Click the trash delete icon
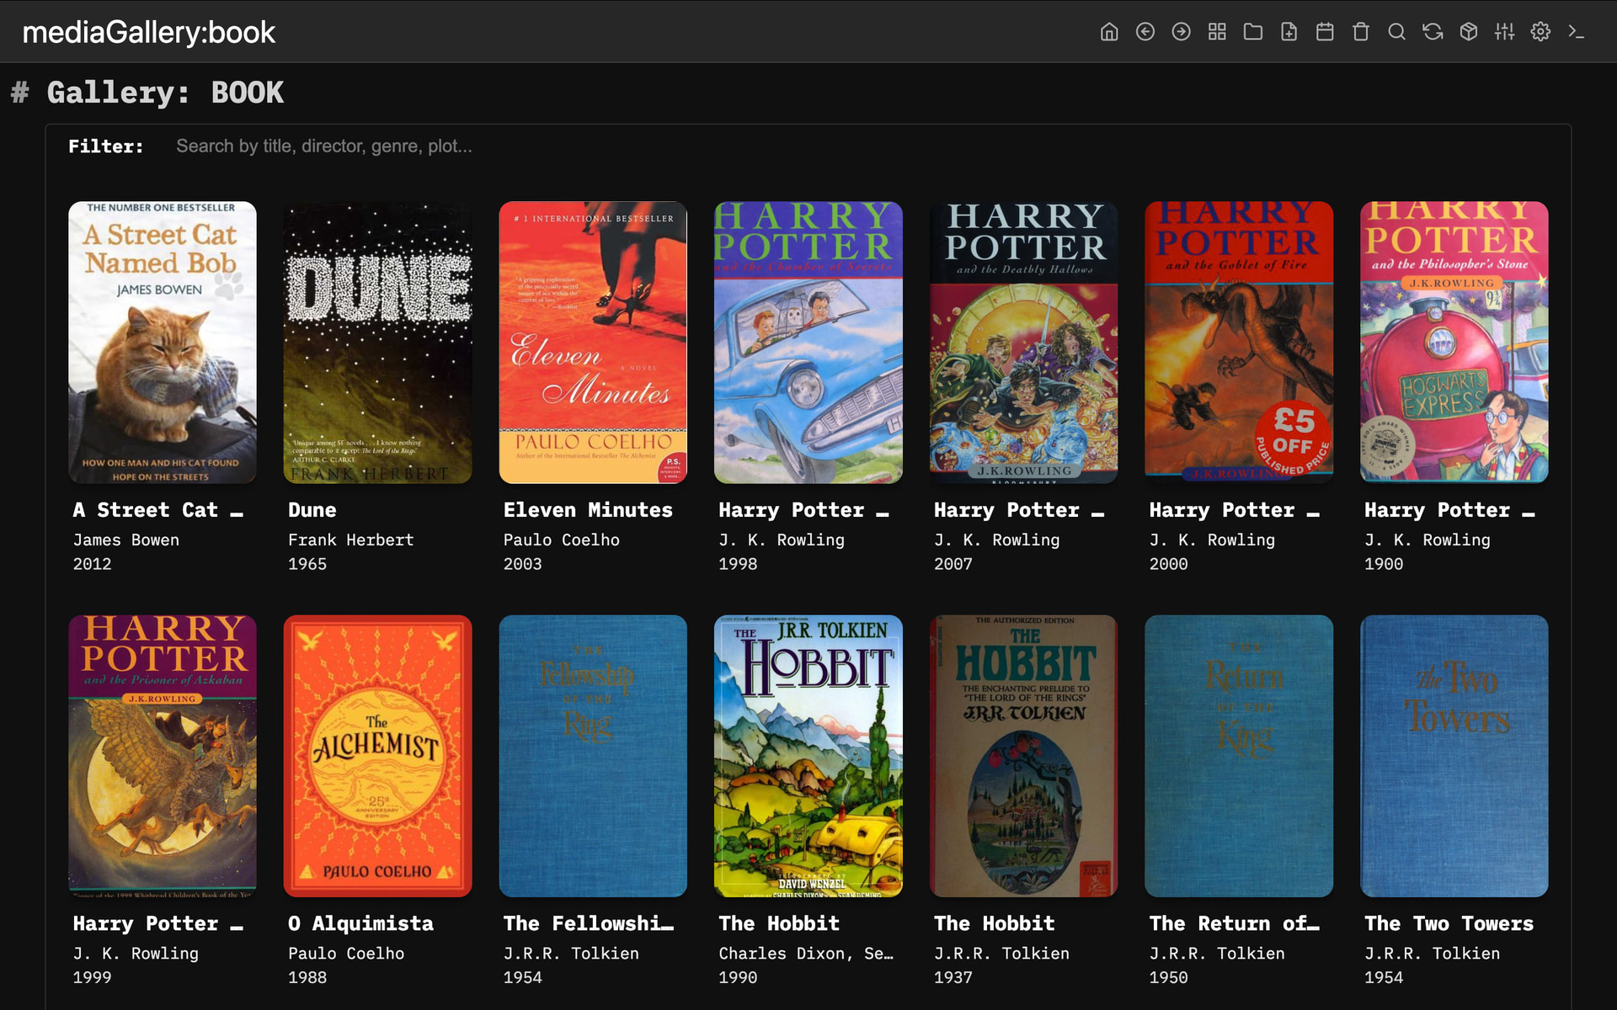1617x1010 pixels. [x=1361, y=32]
